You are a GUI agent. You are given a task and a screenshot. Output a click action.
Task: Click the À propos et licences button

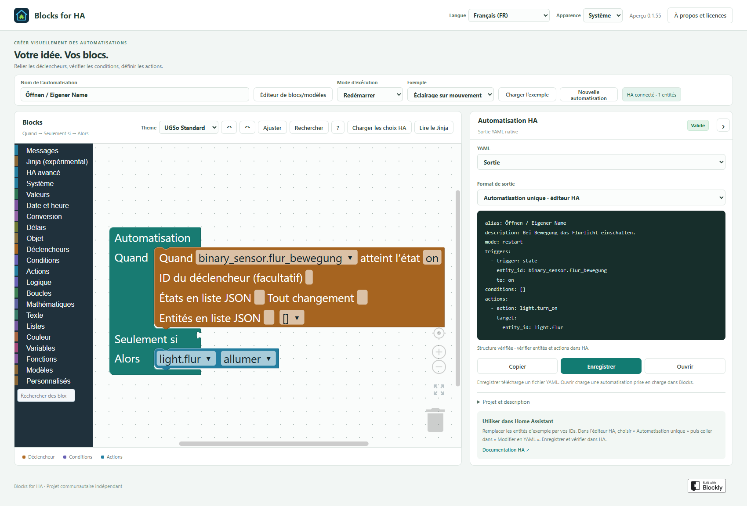(700, 15)
